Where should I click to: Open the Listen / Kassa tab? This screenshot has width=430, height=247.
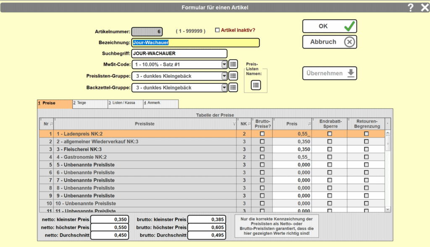click(x=125, y=104)
